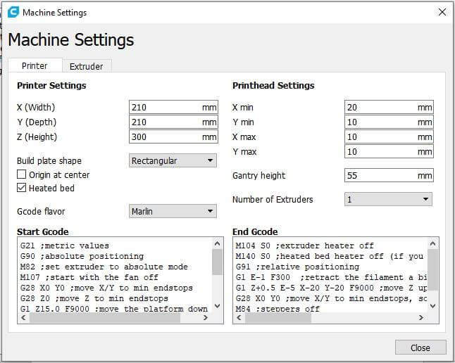
Task: Expand the Gcode flavor dropdown
Action: (x=173, y=211)
